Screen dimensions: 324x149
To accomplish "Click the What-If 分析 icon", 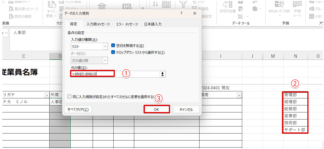I will pos(279,4).
